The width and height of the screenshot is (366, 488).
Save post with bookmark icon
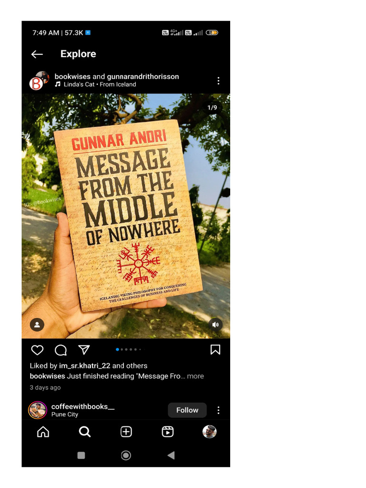point(215,349)
